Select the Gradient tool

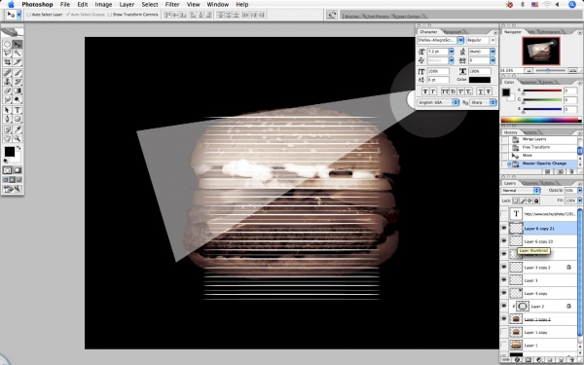tap(18, 91)
